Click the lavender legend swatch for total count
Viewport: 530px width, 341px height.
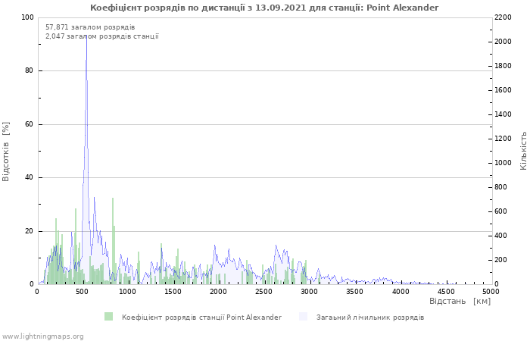303,317
